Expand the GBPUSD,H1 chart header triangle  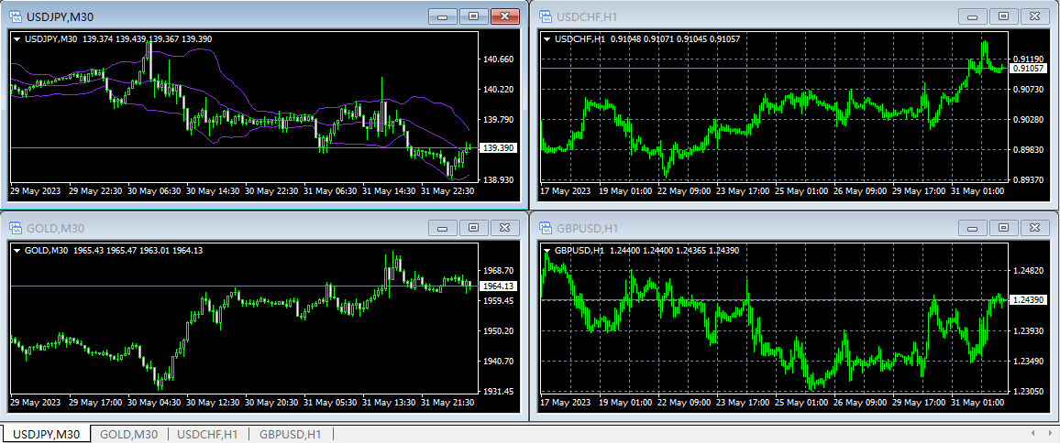coord(547,250)
